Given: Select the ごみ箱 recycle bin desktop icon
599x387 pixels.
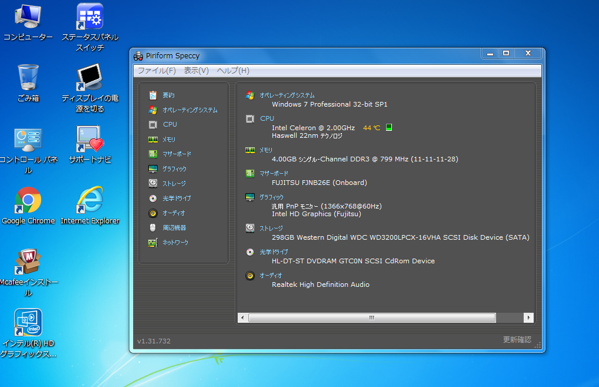Looking at the screenshot, I should tap(28, 78).
